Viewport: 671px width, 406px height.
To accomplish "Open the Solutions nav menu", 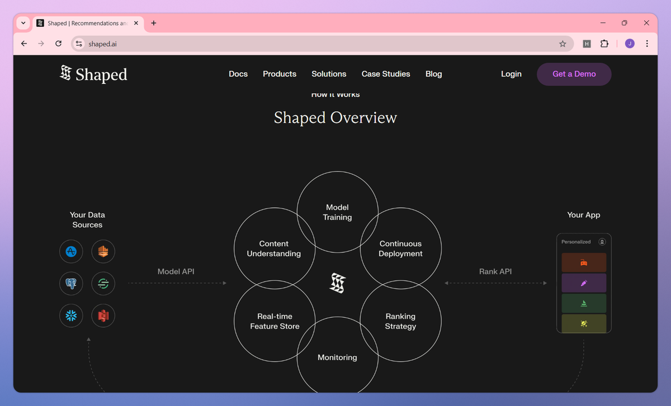I will [x=329, y=74].
